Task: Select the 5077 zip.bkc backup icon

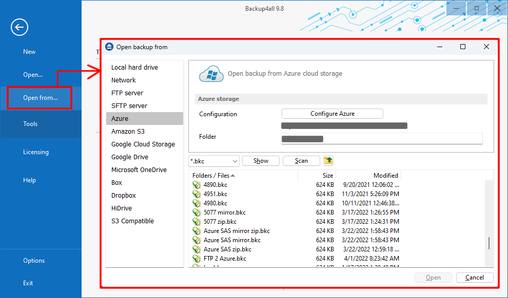Action: pyautogui.click(x=197, y=222)
